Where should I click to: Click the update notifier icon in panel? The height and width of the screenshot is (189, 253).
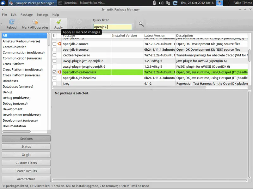[x=175, y=3]
